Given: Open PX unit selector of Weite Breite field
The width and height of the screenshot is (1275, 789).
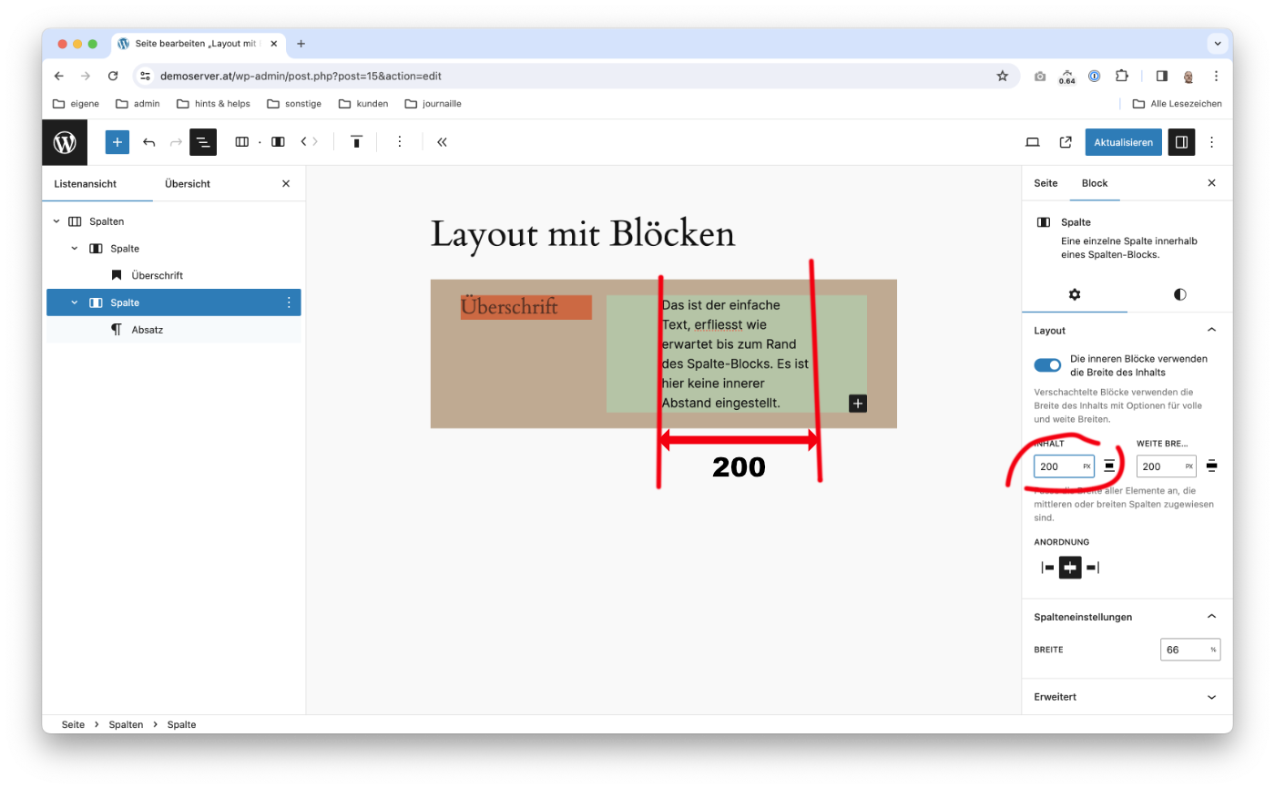Looking at the screenshot, I should [1189, 466].
